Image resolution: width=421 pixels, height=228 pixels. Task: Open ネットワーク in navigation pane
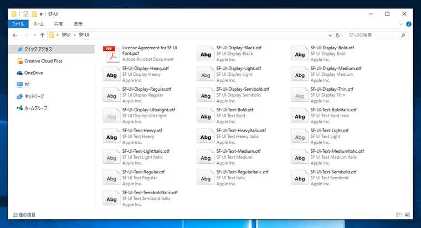coord(30,96)
